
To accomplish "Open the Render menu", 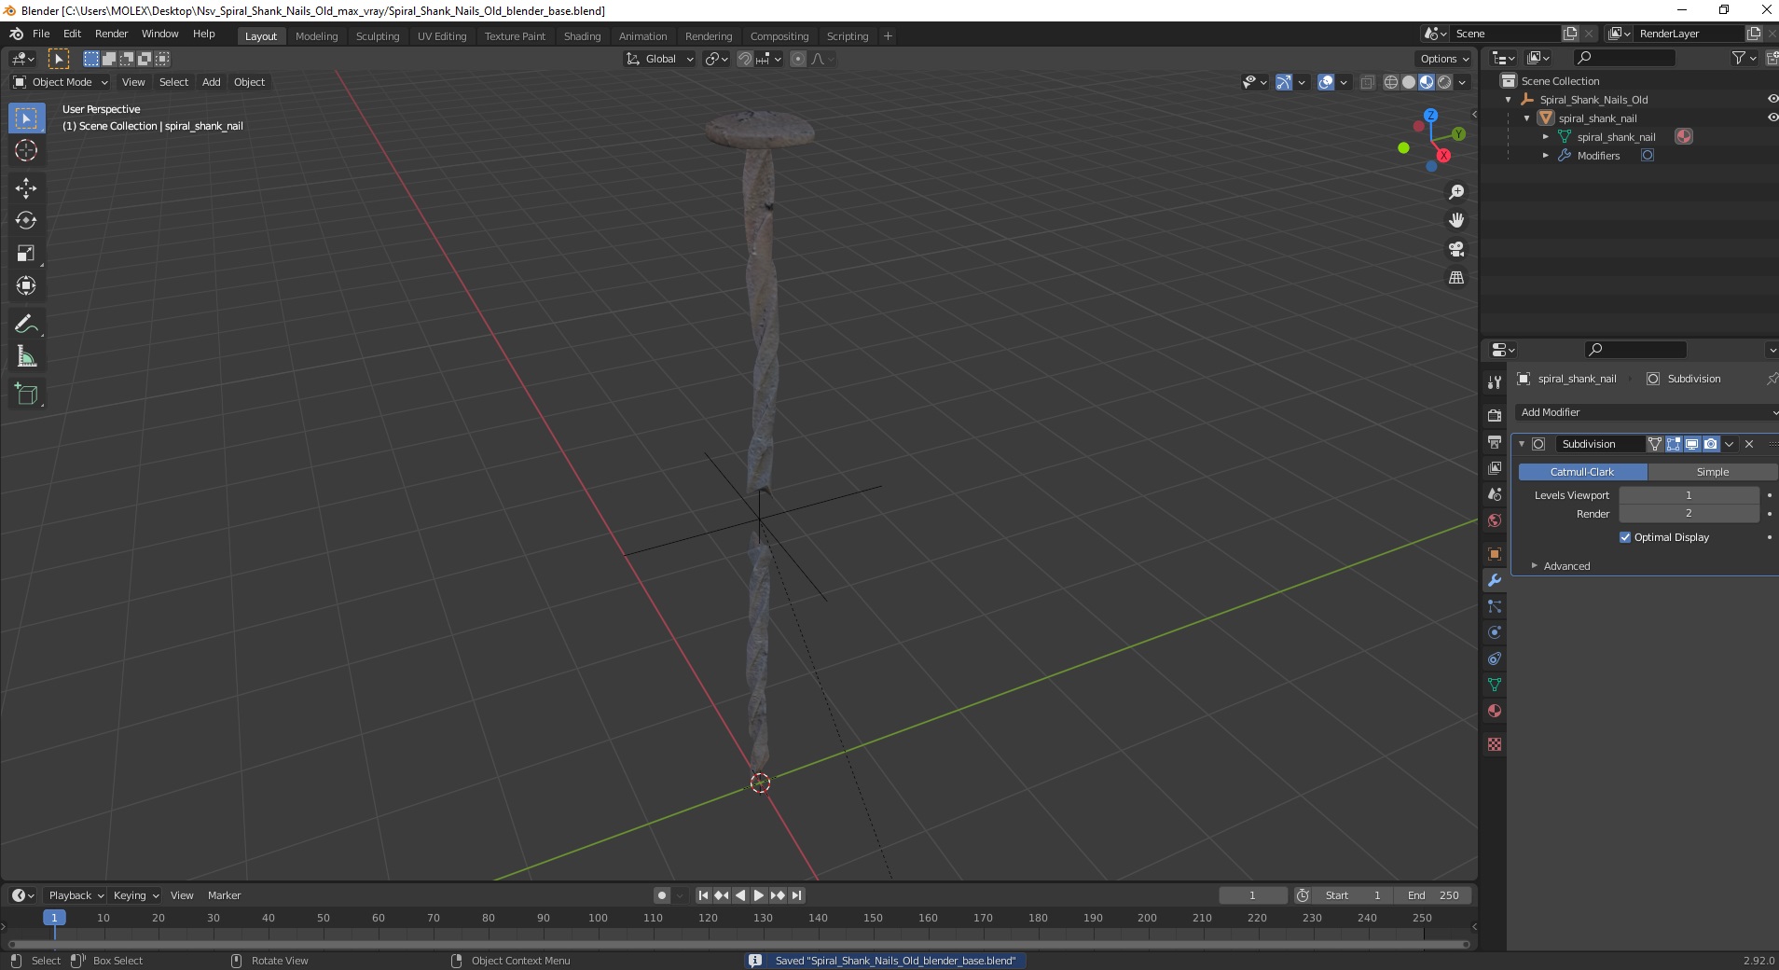I will pos(111,34).
